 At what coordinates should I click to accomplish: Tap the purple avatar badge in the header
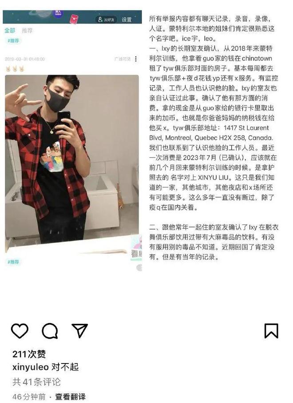(x=58, y=13)
